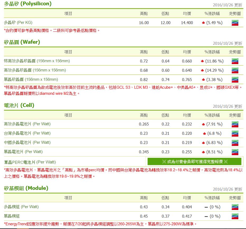Open trend chart icon for 高效多晶矽晶圓
This screenshot has width=246, height=229.
(235, 70)
